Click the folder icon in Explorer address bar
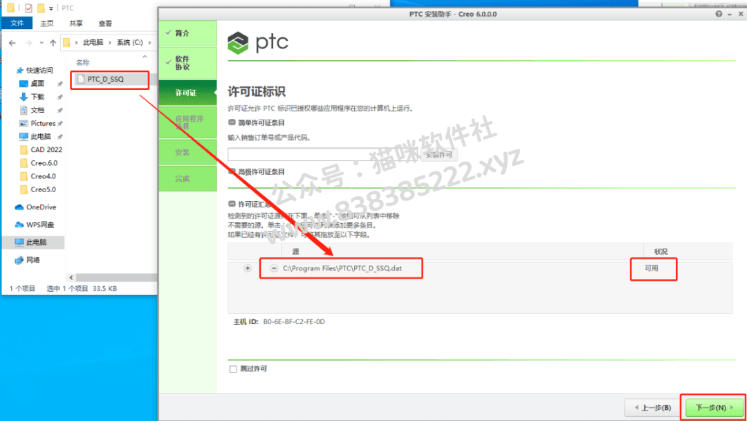The image size is (747, 421). coord(66,42)
